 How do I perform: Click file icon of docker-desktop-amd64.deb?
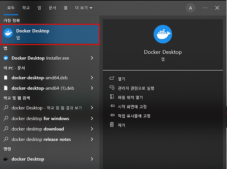click(6, 78)
